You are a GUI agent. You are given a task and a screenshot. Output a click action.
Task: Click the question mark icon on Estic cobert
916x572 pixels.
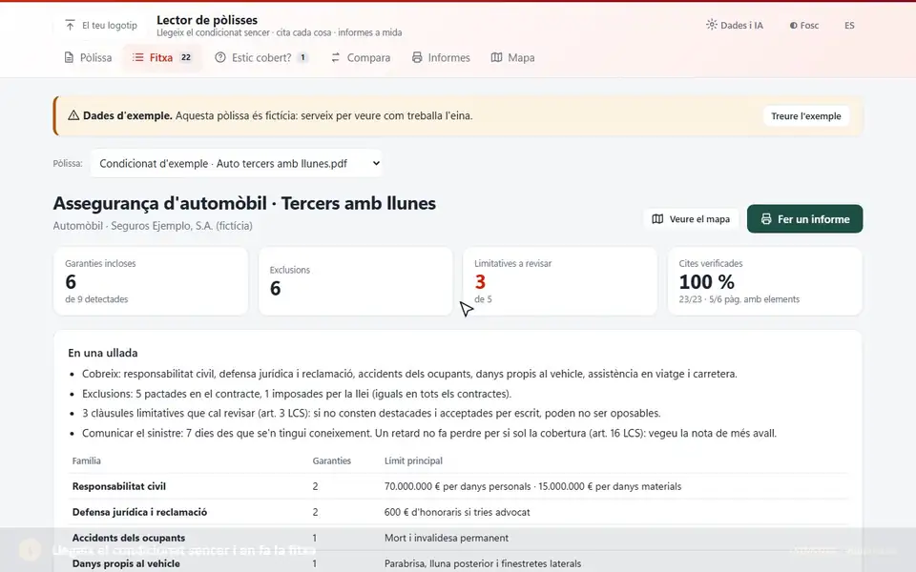pyautogui.click(x=220, y=57)
